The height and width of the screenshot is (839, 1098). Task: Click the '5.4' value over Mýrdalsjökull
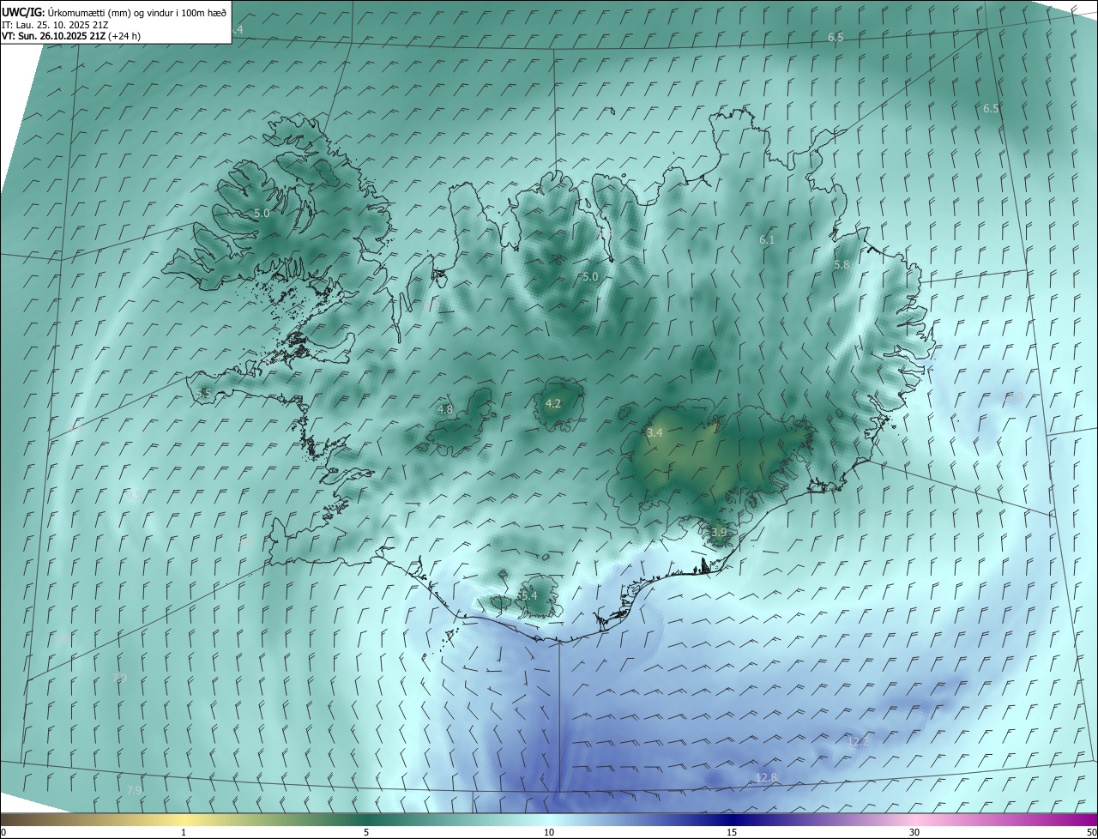528,595
